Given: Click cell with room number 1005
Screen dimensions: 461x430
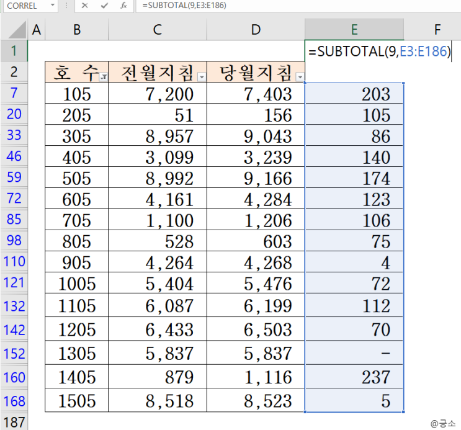Looking at the screenshot, I should (77, 283).
